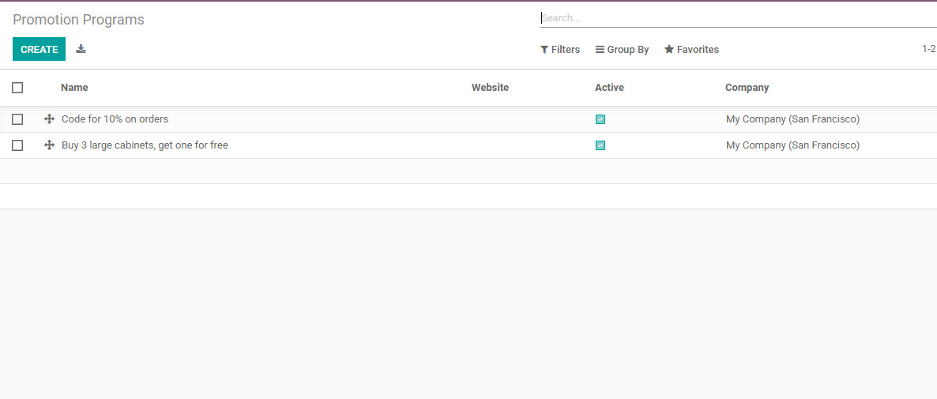This screenshot has height=399, width=937.
Task: Select the Buy 3 large cabinets row checkbox
Action: (x=17, y=145)
